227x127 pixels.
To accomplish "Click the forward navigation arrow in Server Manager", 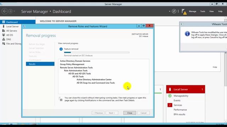I will pos(10,11).
